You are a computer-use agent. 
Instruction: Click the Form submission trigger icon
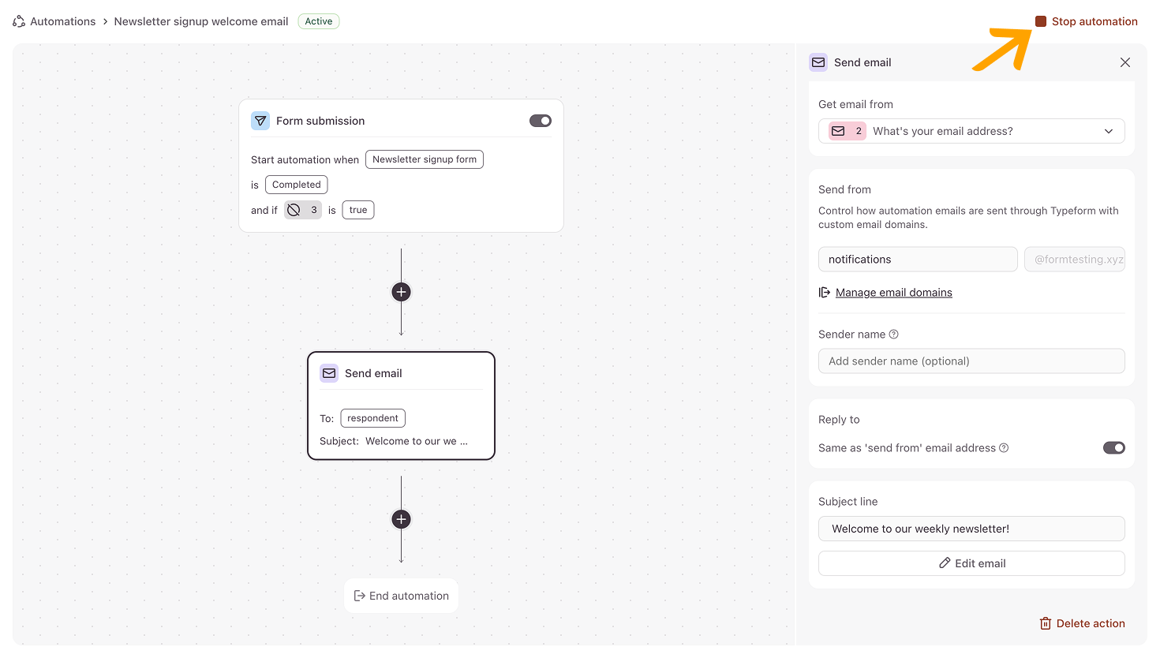(260, 121)
